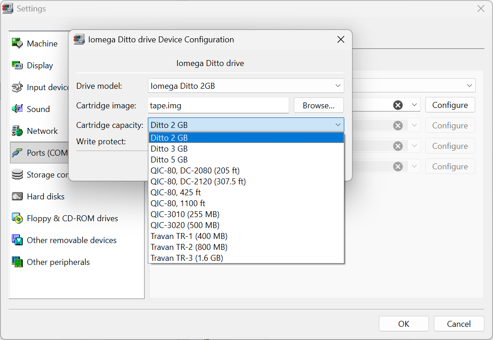This screenshot has width=493, height=340.
Task: Click the Sound speaker icon
Action: point(17,109)
